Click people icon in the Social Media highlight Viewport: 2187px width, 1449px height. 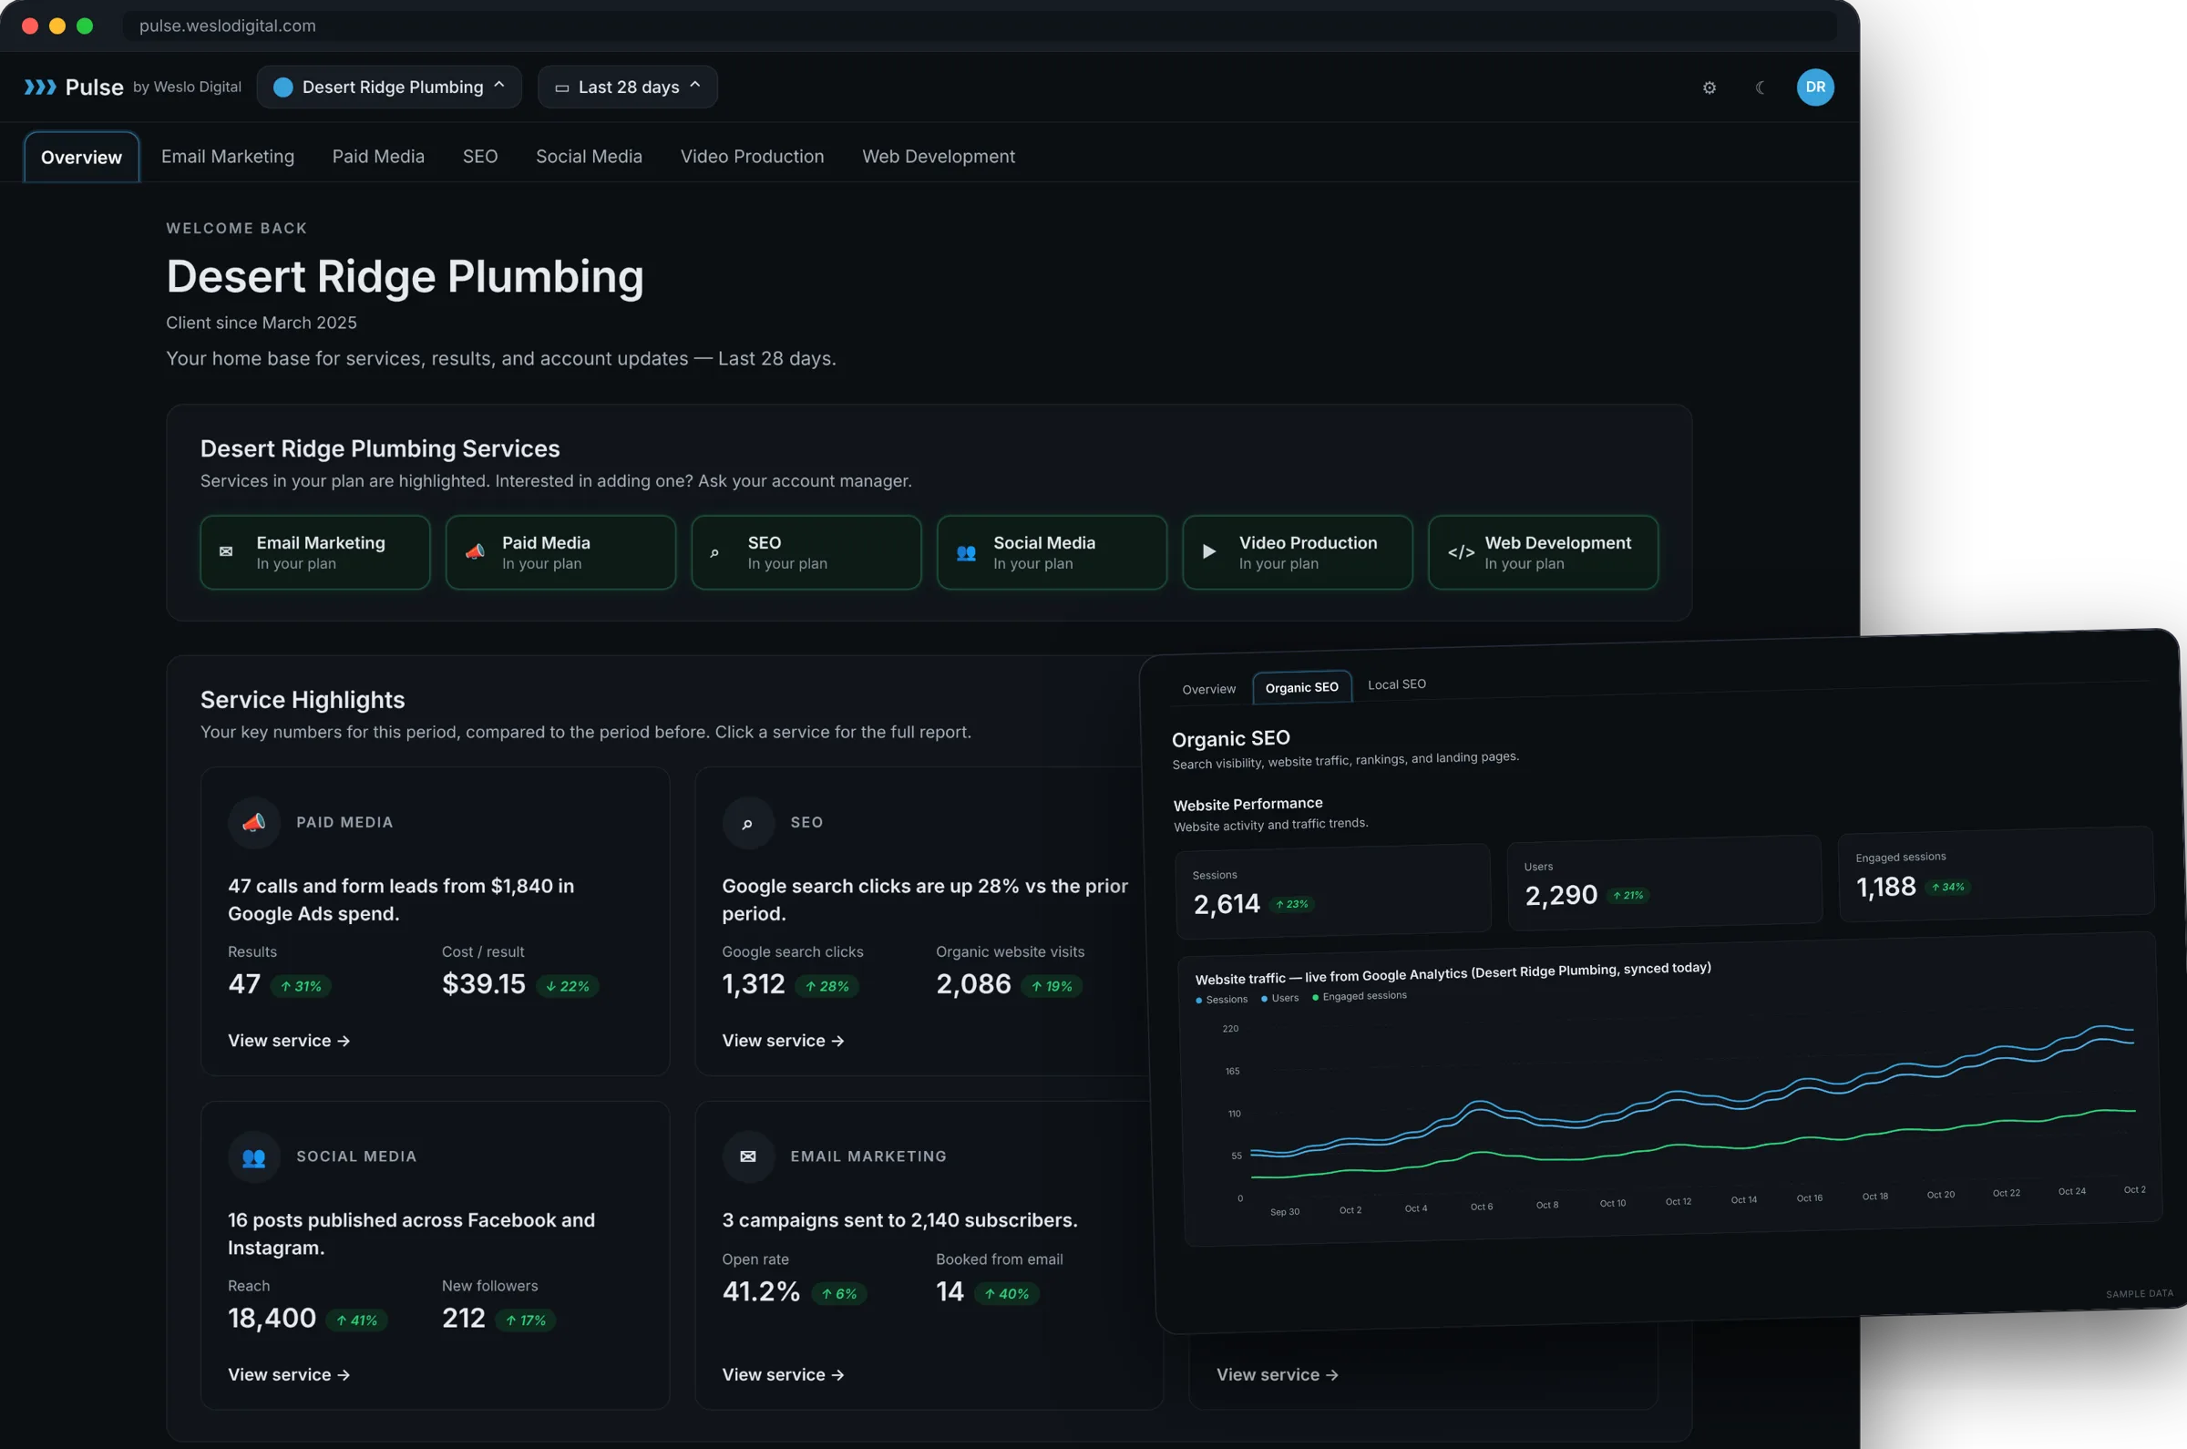point(254,1157)
